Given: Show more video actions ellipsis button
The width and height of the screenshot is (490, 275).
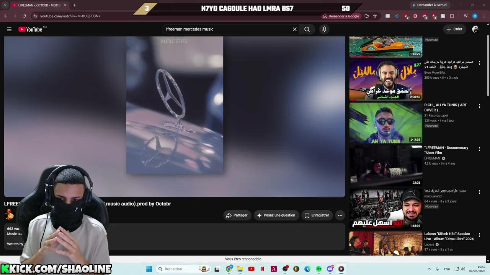Looking at the screenshot, I should tap(340, 215).
